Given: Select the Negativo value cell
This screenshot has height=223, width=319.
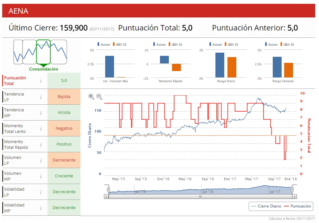Looking at the screenshot, I should 64,128.
